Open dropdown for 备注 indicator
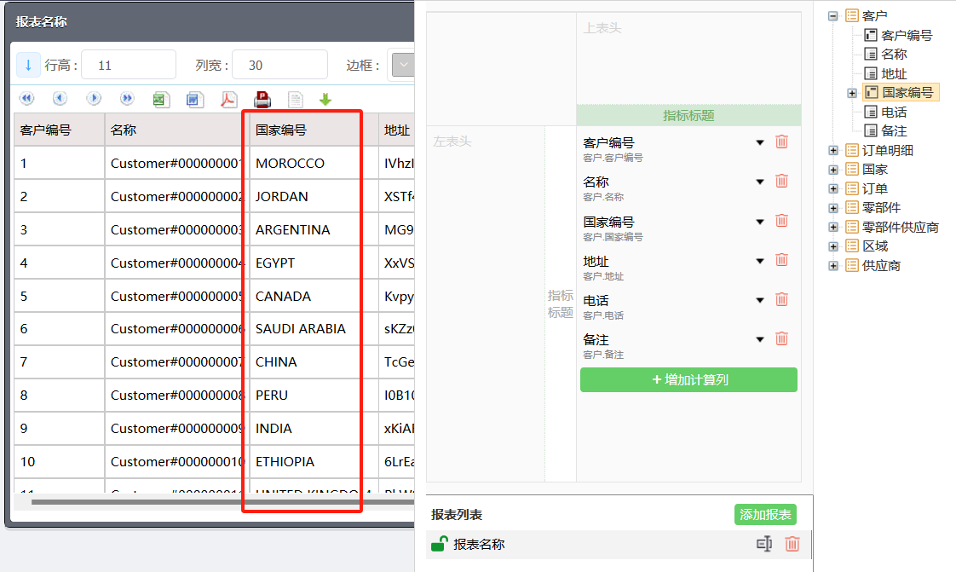956x572 pixels. click(x=760, y=339)
